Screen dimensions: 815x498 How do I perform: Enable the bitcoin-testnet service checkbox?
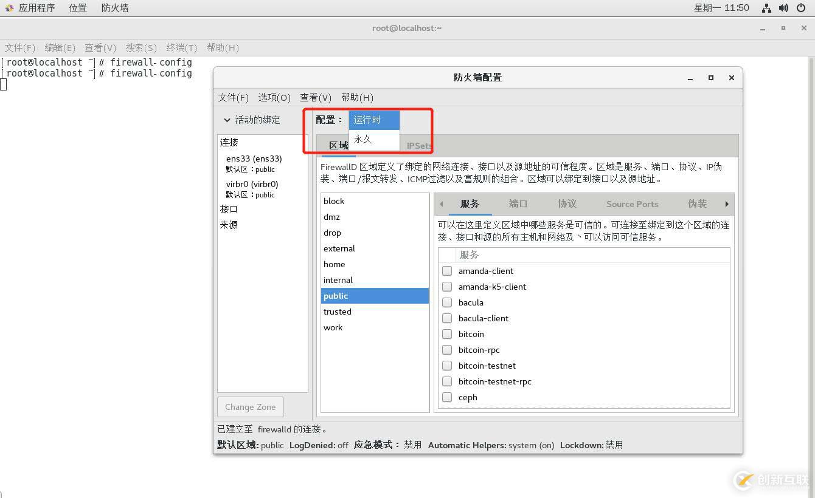(447, 366)
